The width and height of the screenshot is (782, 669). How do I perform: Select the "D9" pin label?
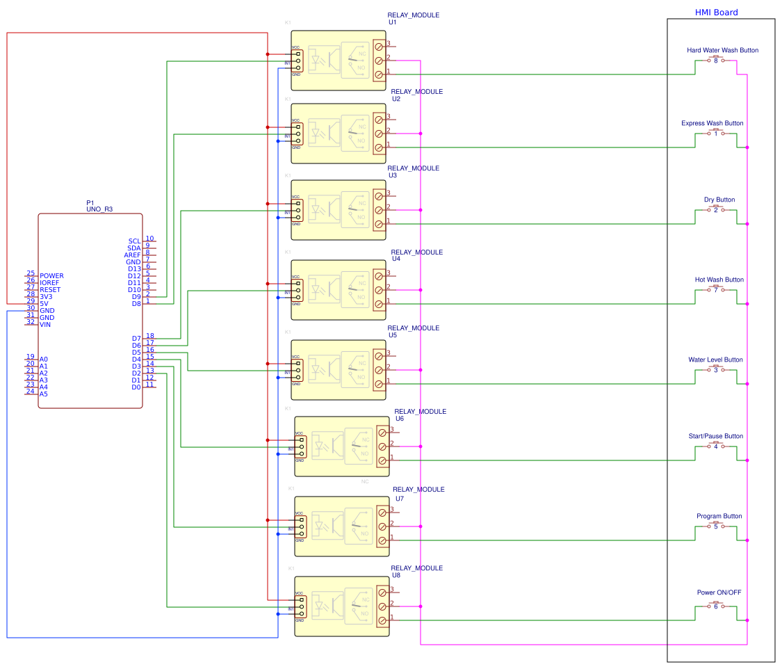[136, 298]
